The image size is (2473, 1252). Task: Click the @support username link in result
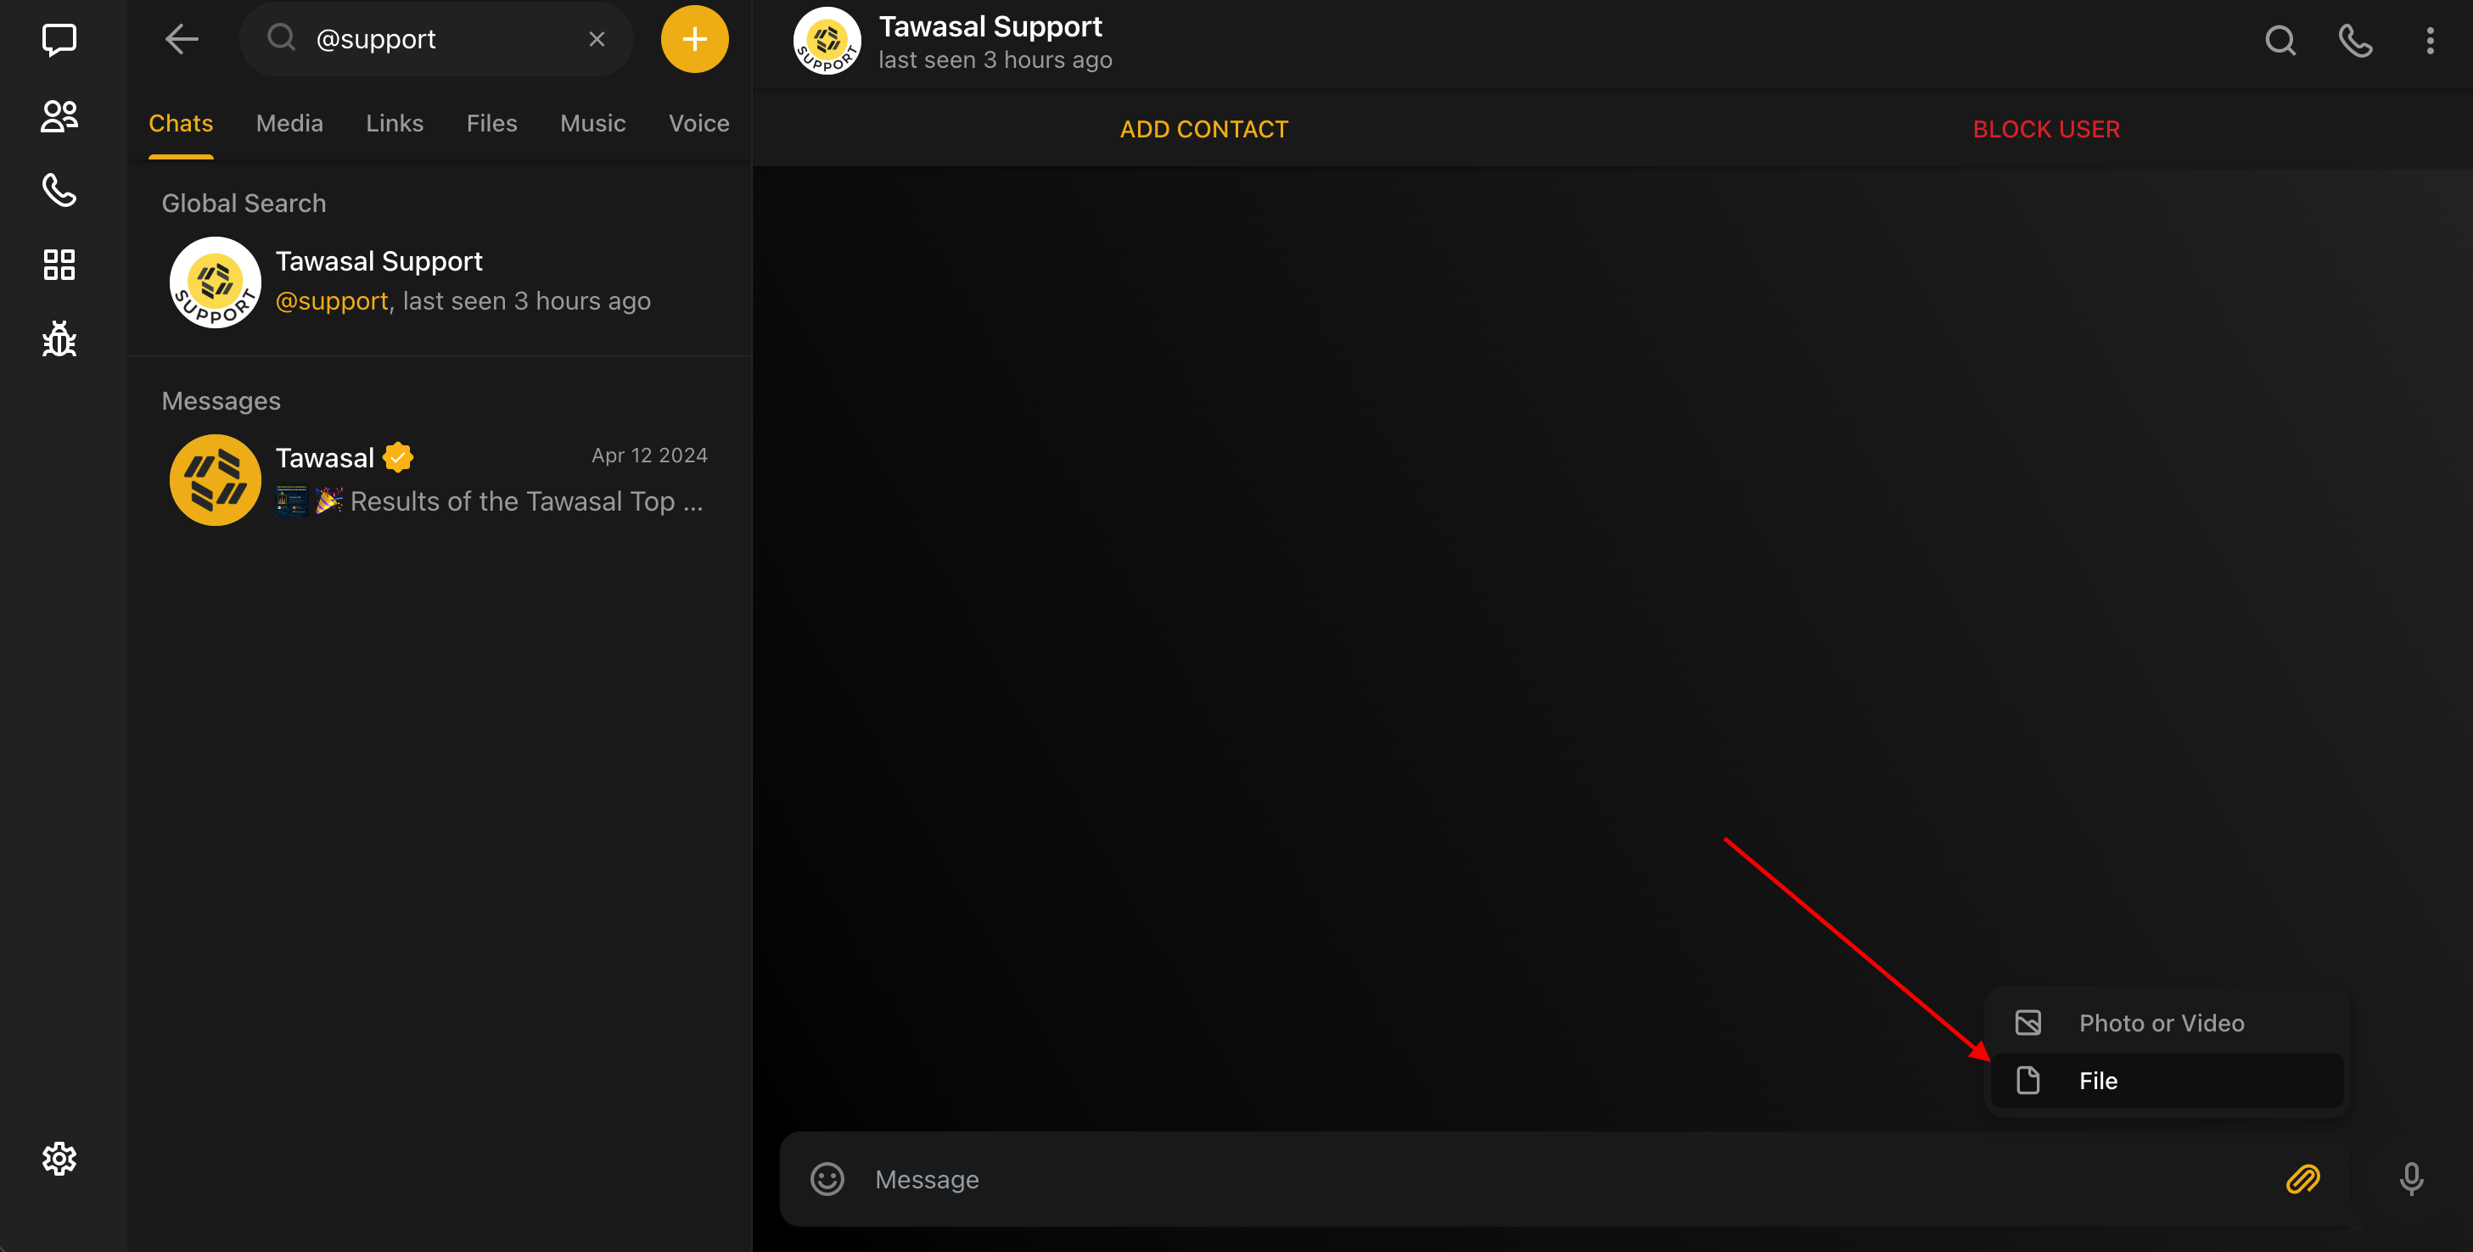click(x=331, y=301)
